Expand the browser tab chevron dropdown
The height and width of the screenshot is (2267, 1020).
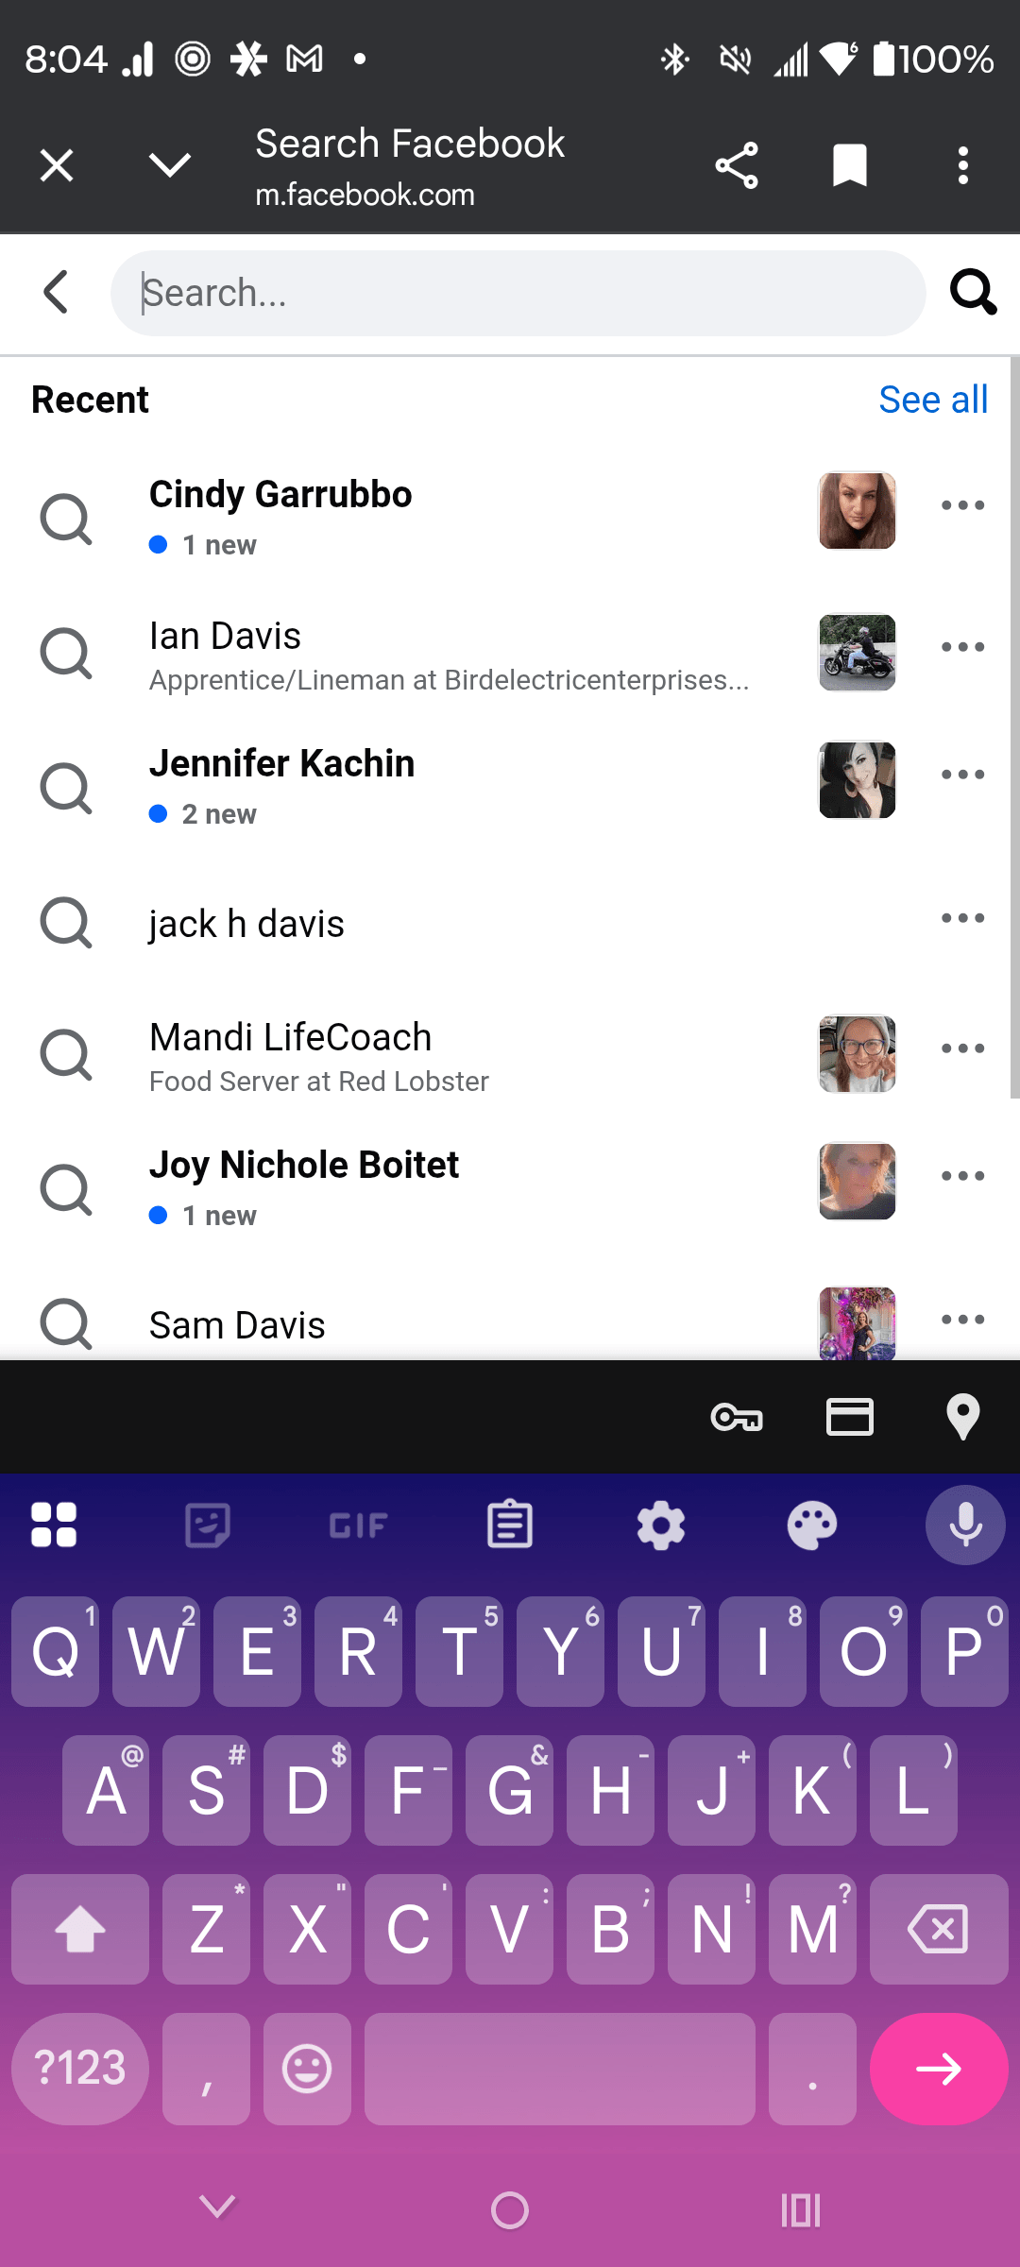coord(170,166)
